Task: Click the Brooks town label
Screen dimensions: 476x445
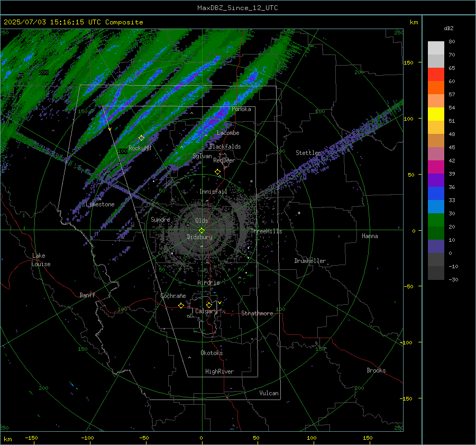Action: point(376,370)
